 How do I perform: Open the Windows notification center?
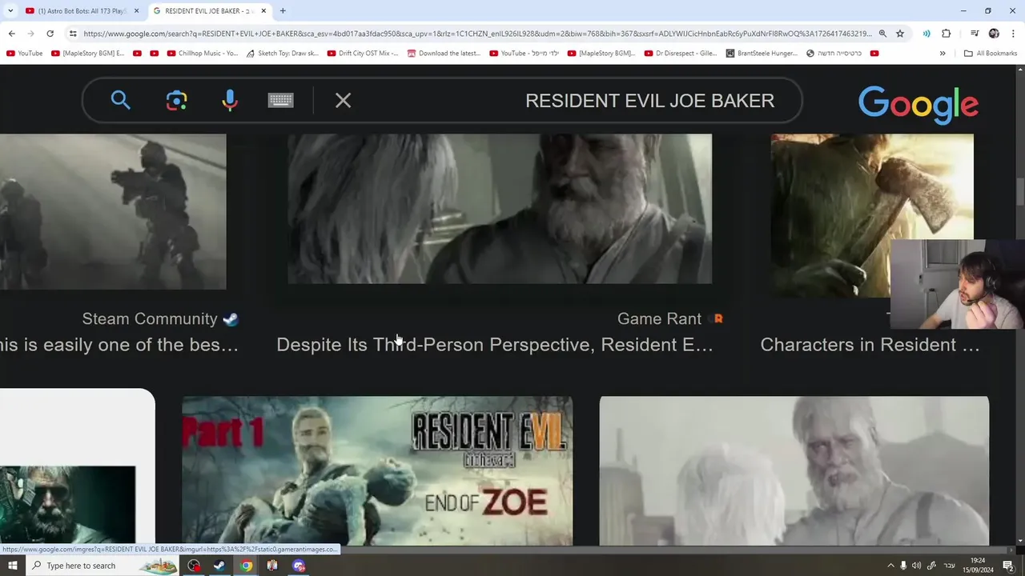1008,566
